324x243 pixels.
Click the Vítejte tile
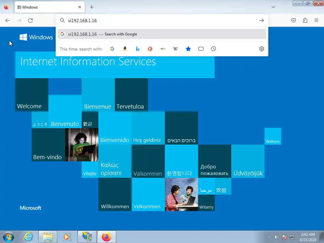[x=90, y=170]
